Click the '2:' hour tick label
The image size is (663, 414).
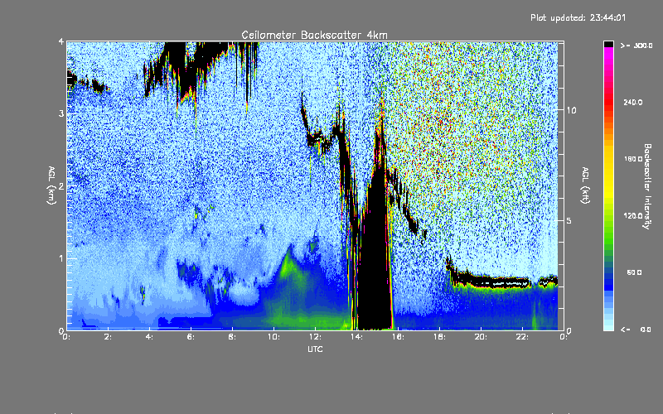[x=109, y=337]
